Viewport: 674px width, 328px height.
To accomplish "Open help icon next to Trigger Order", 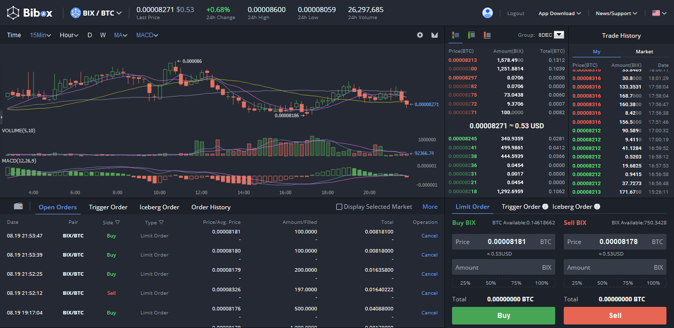I will click(x=545, y=207).
